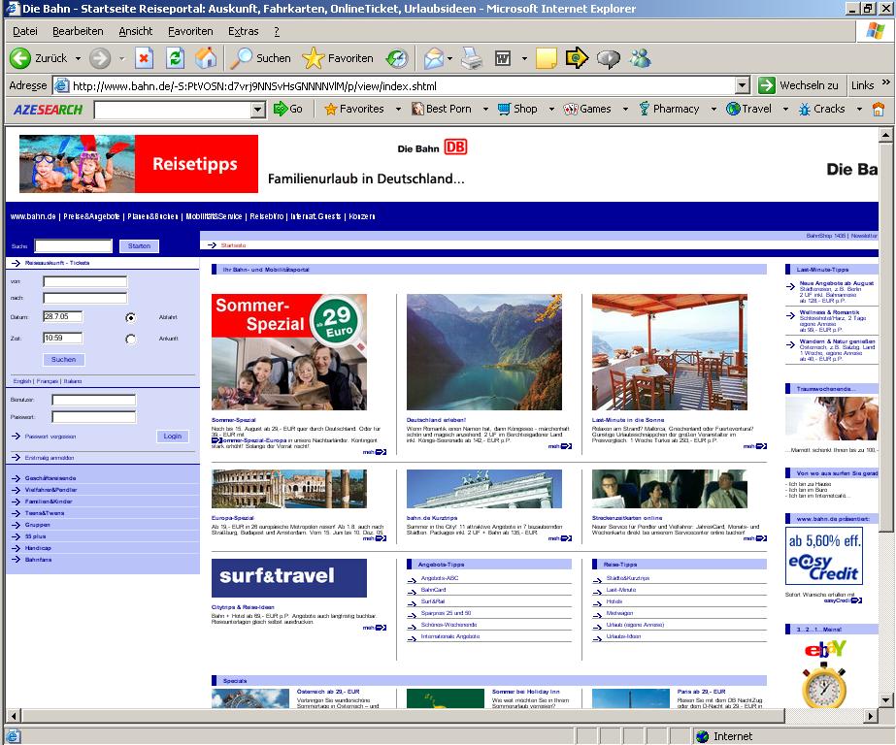Click the yellow arrow research icon
The height and width of the screenshot is (745, 896).
point(577,58)
